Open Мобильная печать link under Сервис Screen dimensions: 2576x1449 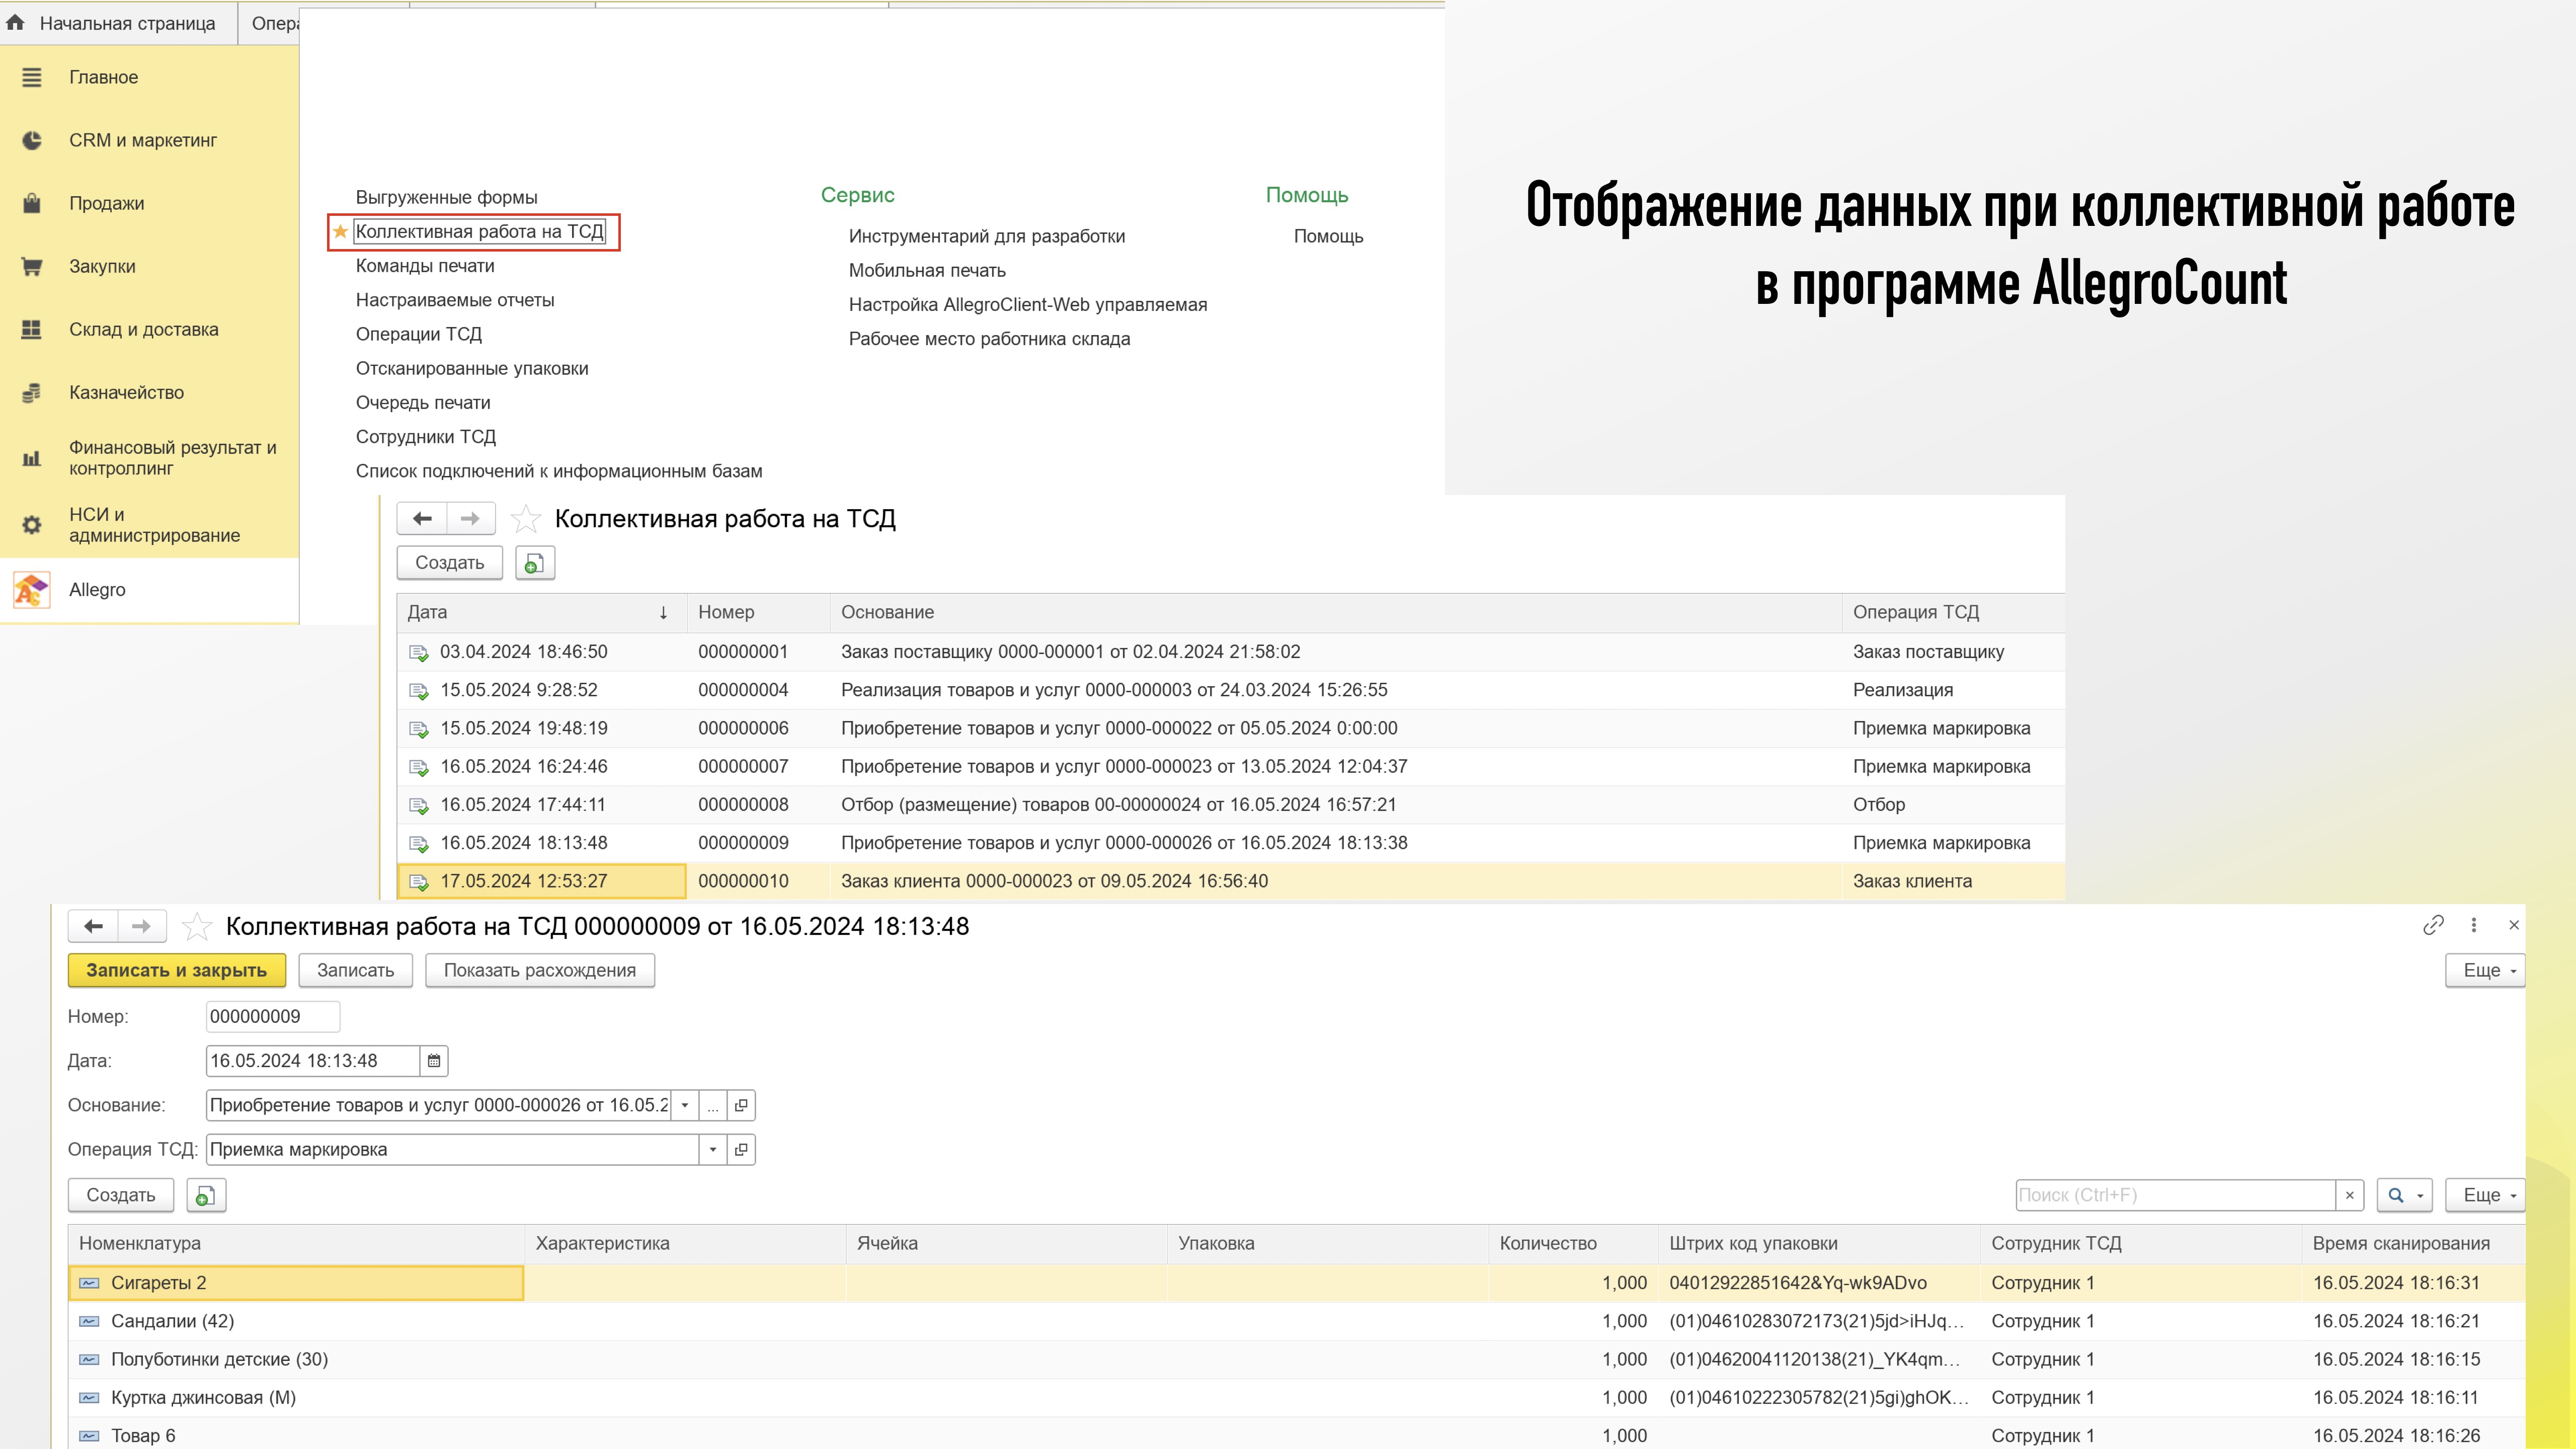pos(927,270)
